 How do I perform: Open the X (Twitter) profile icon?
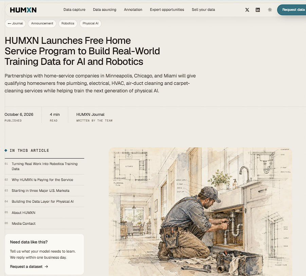pos(247,10)
